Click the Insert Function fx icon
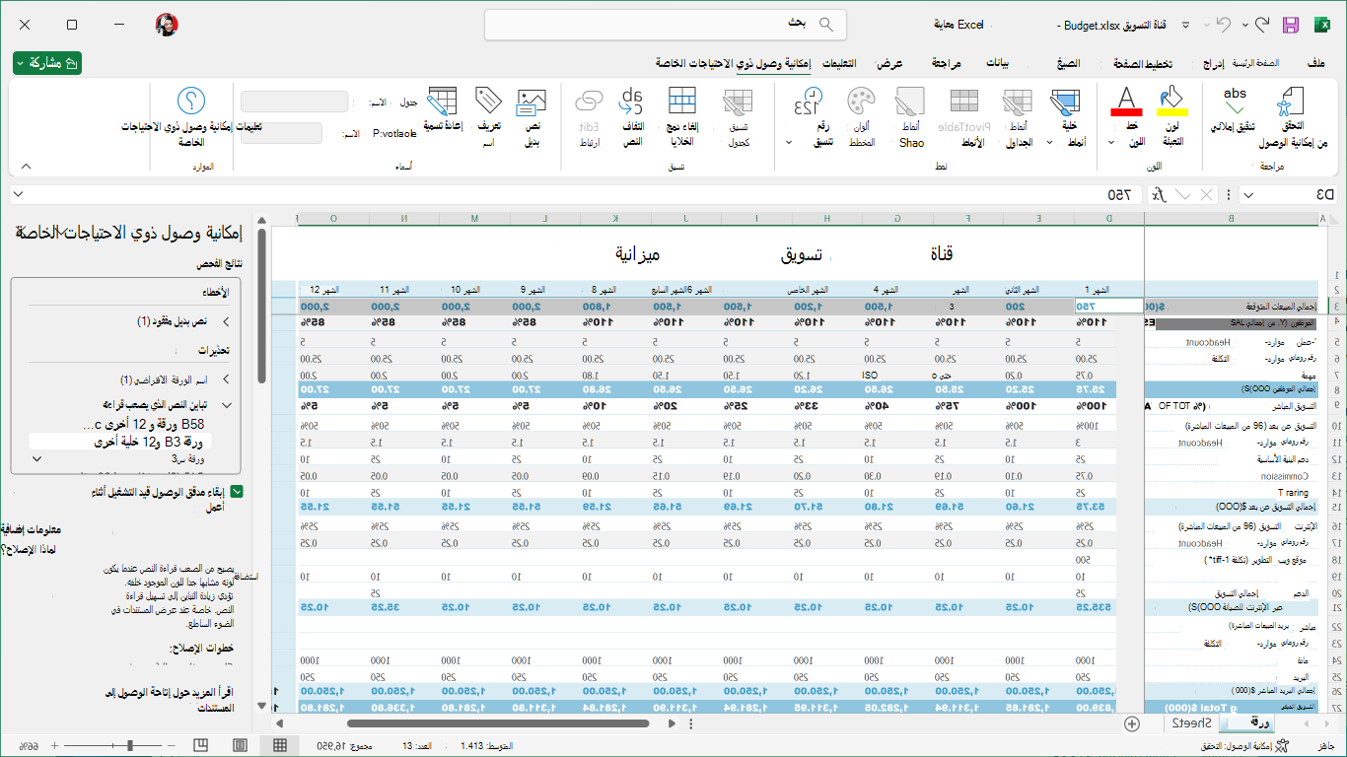1347x757 pixels. (1160, 194)
